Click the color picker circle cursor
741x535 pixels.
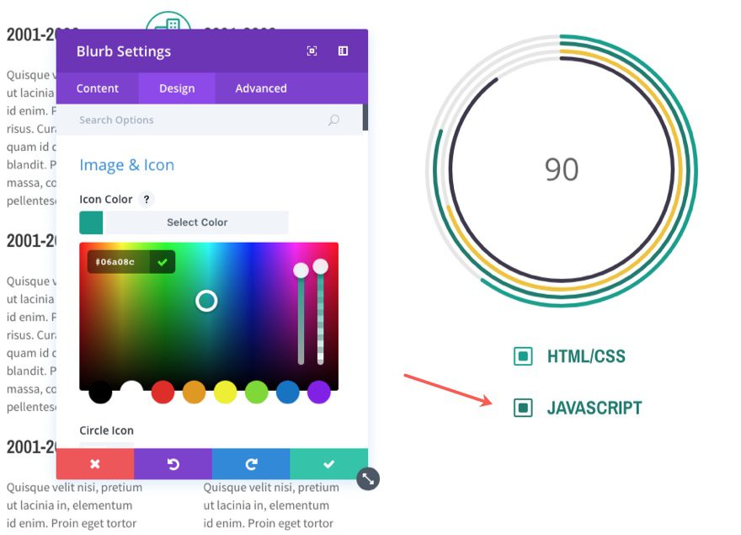point(206,301)
